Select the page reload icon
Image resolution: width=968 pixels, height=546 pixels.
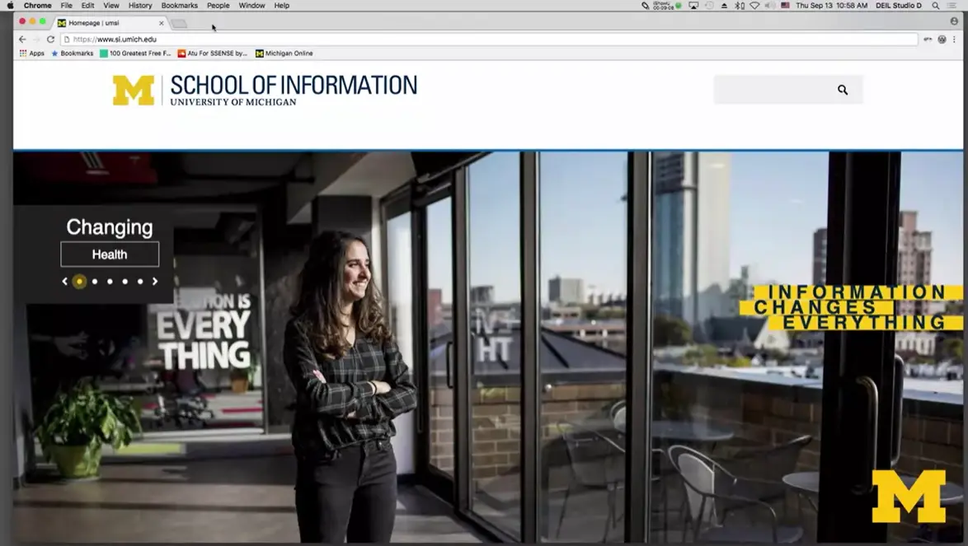tap(51, 39)
